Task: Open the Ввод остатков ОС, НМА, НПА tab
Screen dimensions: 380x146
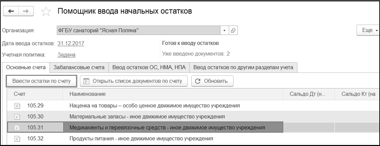Action: click(x=149, y=68)
